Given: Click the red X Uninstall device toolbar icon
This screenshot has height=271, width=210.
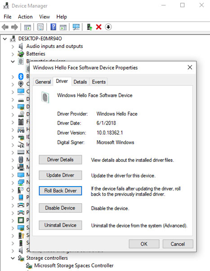Looking at the screenshot, I should click(x=98, y=27).
